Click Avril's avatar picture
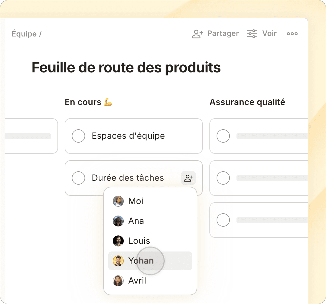326x304 pixels. pyautogui.click(x=118, y=281)
